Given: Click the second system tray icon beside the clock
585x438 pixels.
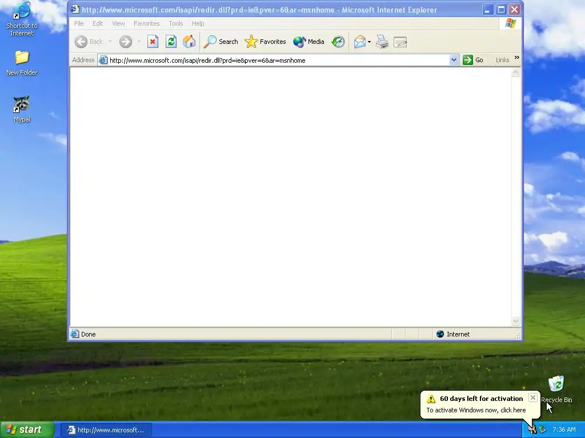Looking at the screenshot, I should (543, 430).
